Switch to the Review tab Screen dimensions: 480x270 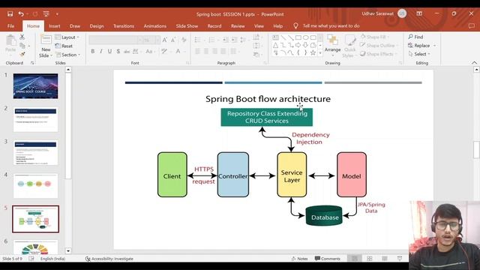click(x=238, y=26)
